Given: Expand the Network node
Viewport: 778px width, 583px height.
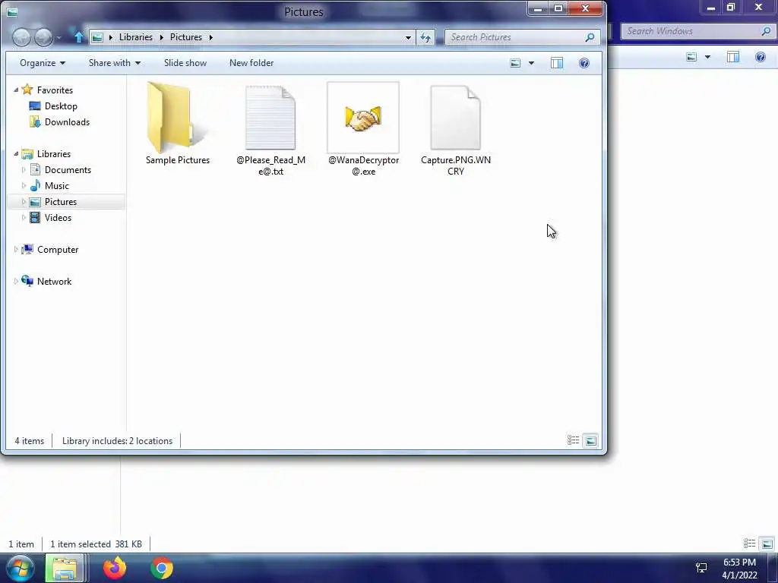Looking at the screenshot, I should 16,281.
